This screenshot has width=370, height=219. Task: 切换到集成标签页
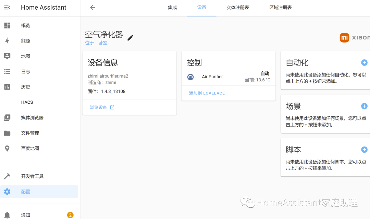point(172,7)
